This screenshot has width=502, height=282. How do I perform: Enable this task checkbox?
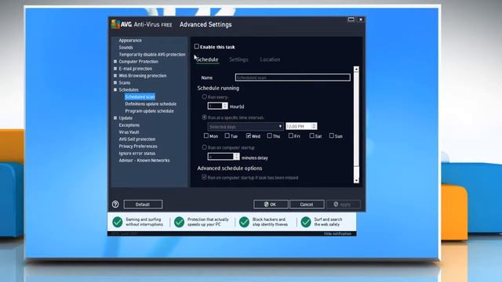click(x=197, y=46)
